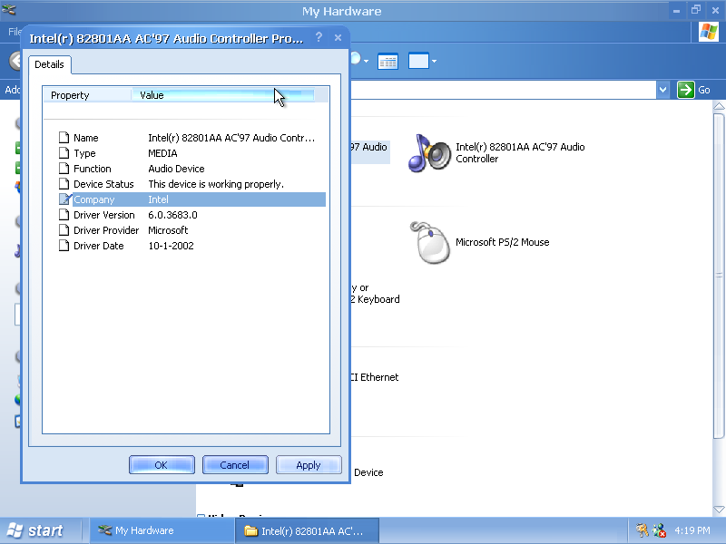Click the page icon beside Driver Date

[64, 246]
